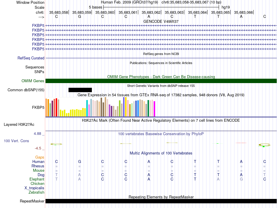Click the magenta bar in GTEx expression chart
Viewport: 277px width, 208px height.
click(155, 109)
